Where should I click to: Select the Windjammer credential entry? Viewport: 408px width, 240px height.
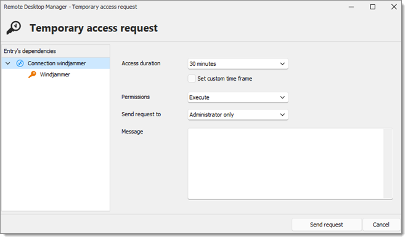55,74
